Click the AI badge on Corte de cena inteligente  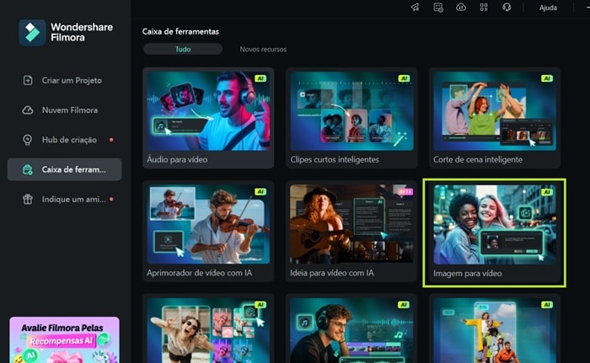coord(547,78)
